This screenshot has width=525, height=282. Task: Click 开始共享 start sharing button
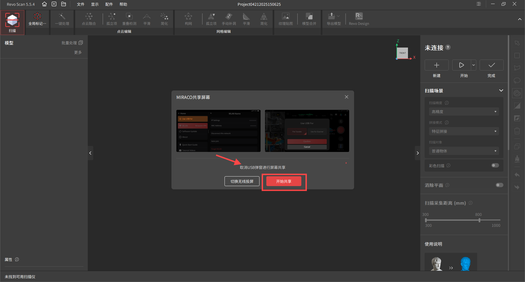[284, 181]
